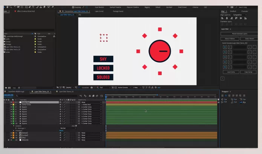The width and height of the screenshot is (262, 154).
Task: Open the parent dropdown for Global Null layer
Action: (91, 102)
